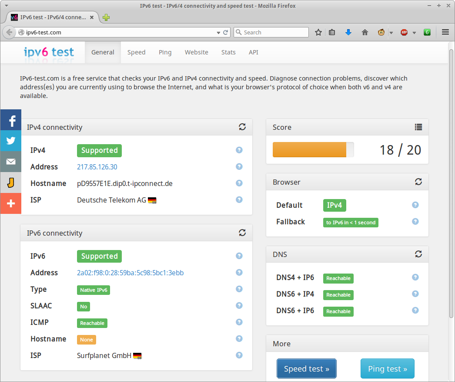Image resolution: width=455 pixels, height=382 pixels.
Task: Open help for DNS6 + IP6 row
Action: tap(415, 310)
